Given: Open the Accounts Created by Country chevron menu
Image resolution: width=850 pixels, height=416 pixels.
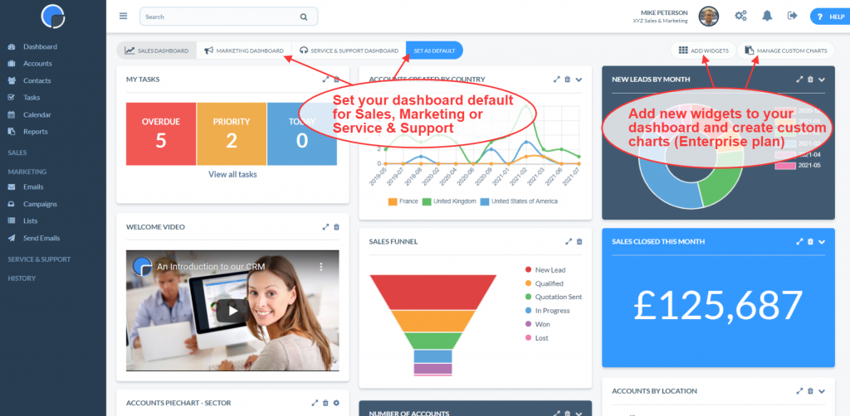Looking at the screenshot, I should (579, 80).
